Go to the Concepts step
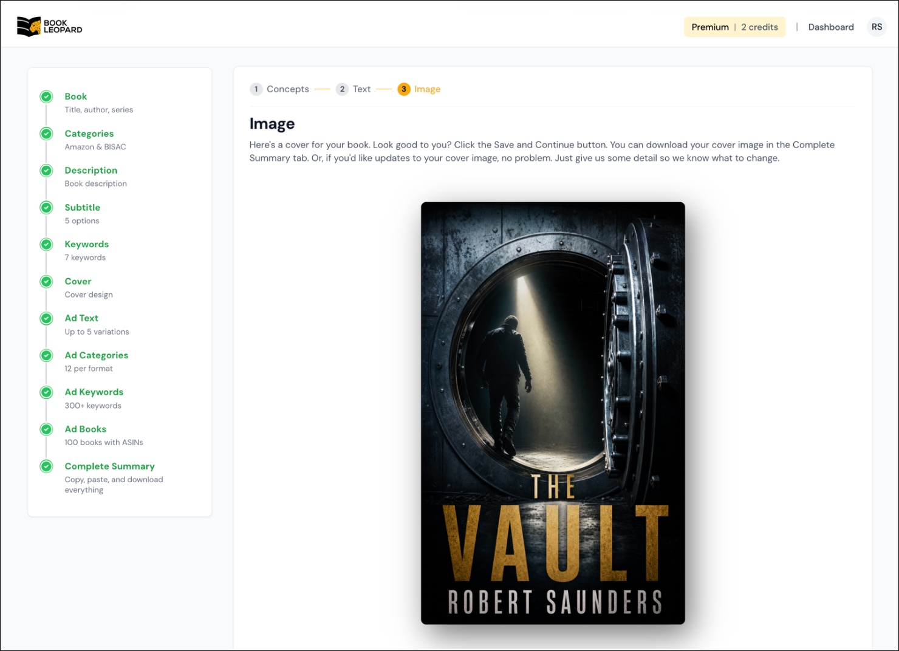The image size is (899, 651). point(288,89)
